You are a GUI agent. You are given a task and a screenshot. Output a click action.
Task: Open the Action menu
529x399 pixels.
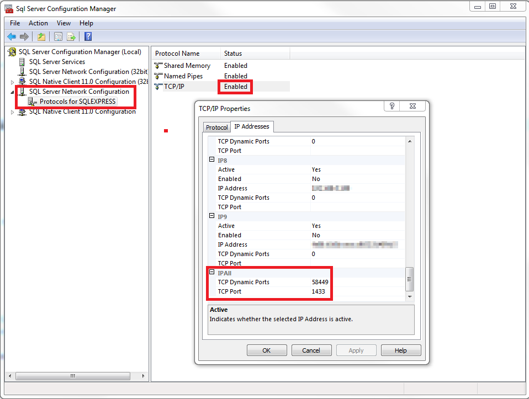[x=38, y=23]
